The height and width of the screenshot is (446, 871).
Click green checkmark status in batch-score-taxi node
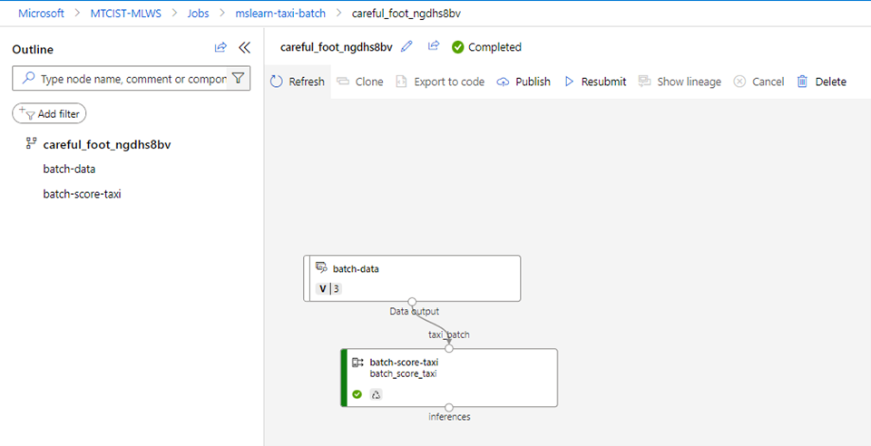coord(357,394)
